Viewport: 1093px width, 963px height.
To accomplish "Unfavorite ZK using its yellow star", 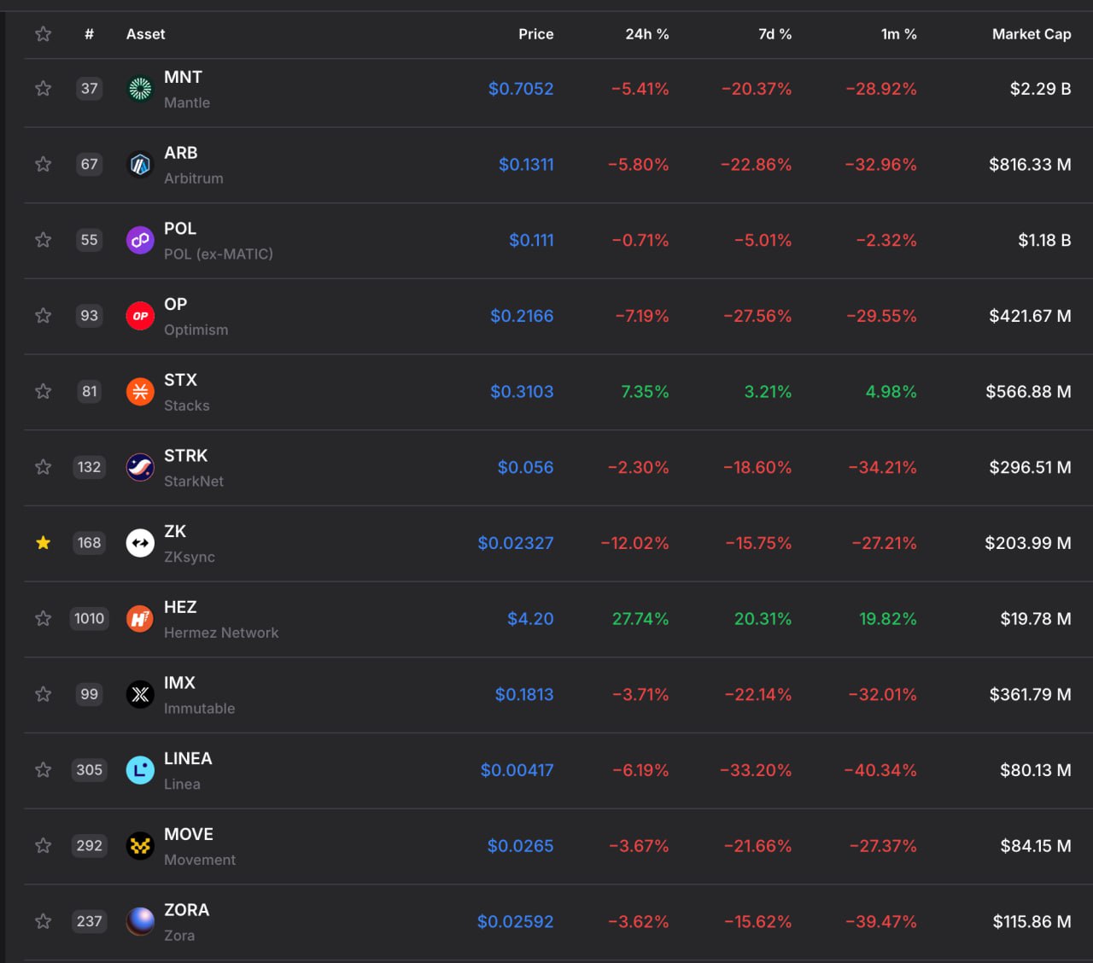I will point(44,543).
